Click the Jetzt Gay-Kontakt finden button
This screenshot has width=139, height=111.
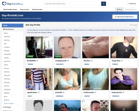[x=125, y=17]
